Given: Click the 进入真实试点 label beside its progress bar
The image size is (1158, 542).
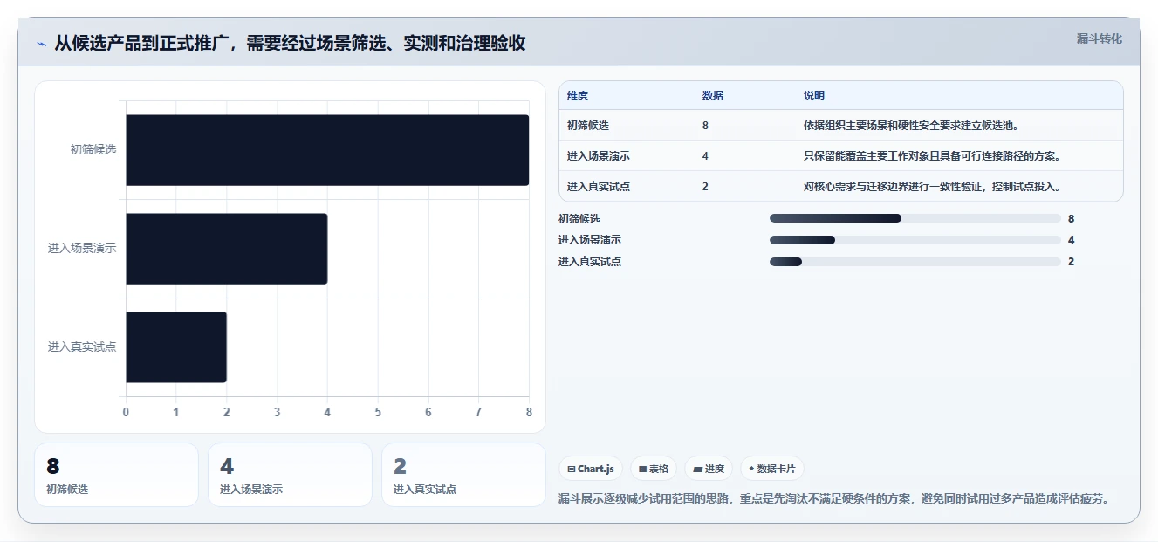Looking at the screenshot, I should click(x=590, y=262).
